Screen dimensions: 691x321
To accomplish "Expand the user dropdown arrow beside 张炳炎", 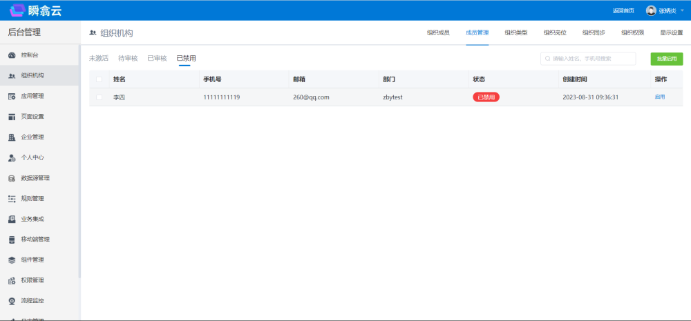I will click(681, 11).
